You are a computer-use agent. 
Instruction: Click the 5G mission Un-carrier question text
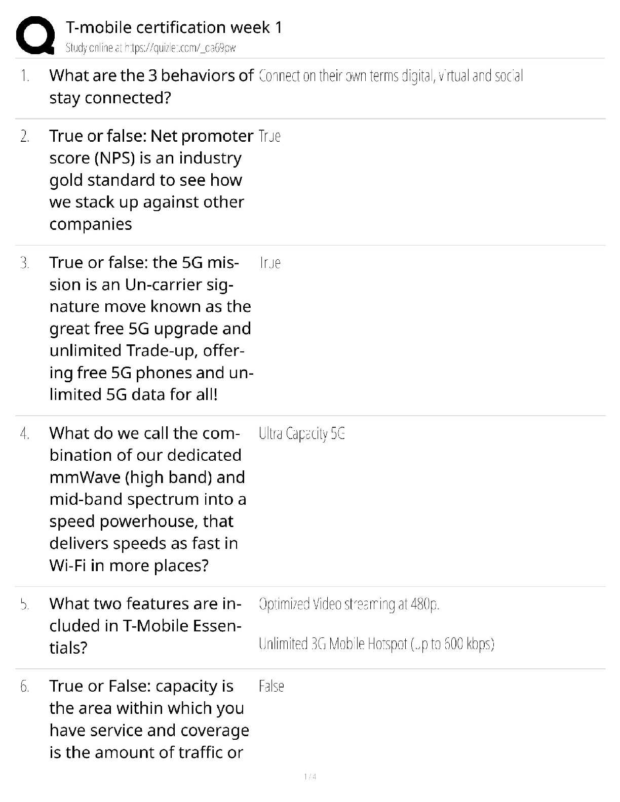pyautogui.click(x=151, y=328)
